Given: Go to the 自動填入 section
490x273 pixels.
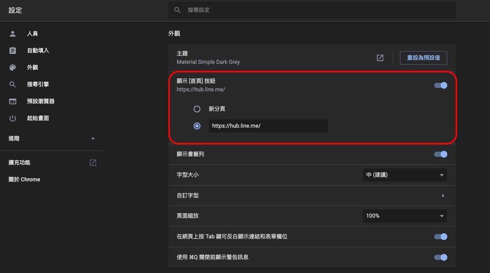Looking at the screenshot, I should point(38,51).
